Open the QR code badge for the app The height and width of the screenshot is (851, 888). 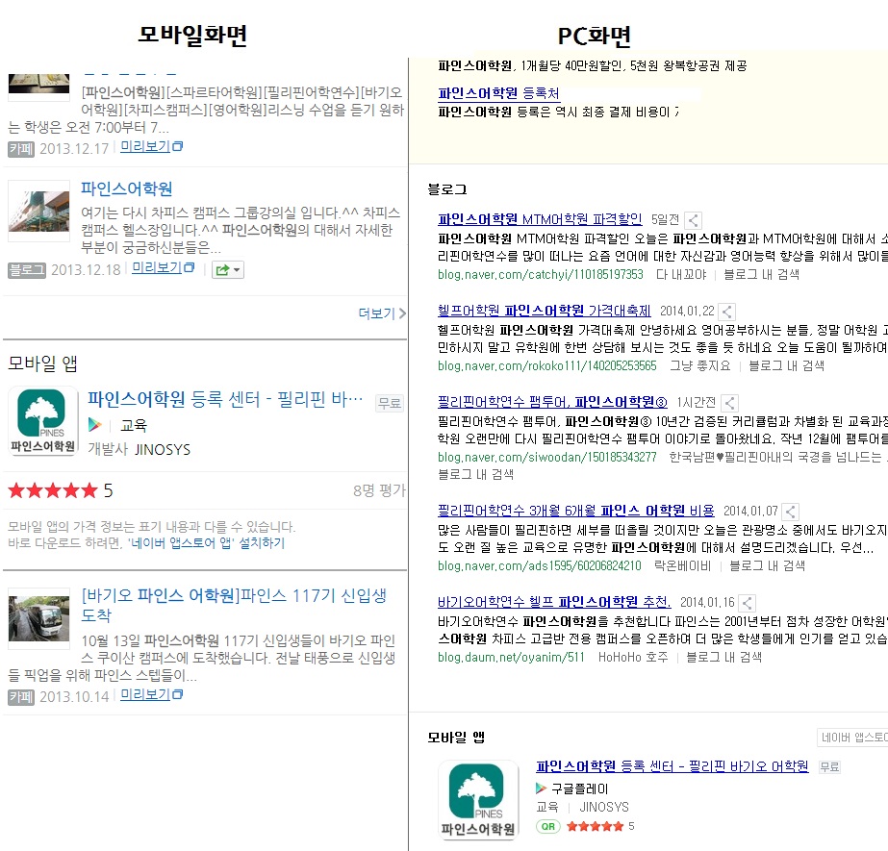(548, 827)
